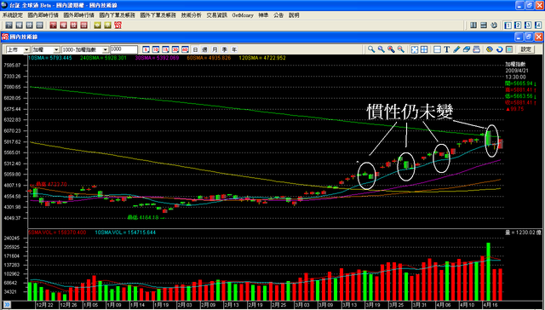Click the double-arrow expander at chart bottom-left
This screenshot has height=310, width=545.
tap(7, 305)
